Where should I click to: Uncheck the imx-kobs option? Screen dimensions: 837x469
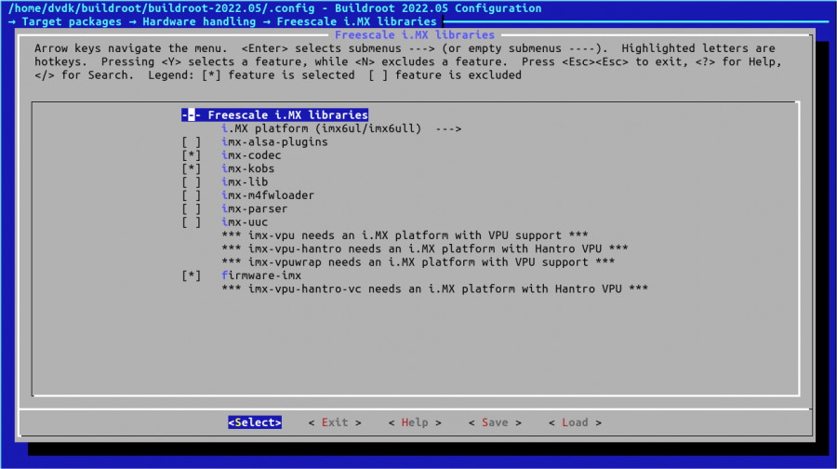click(192, 169)
